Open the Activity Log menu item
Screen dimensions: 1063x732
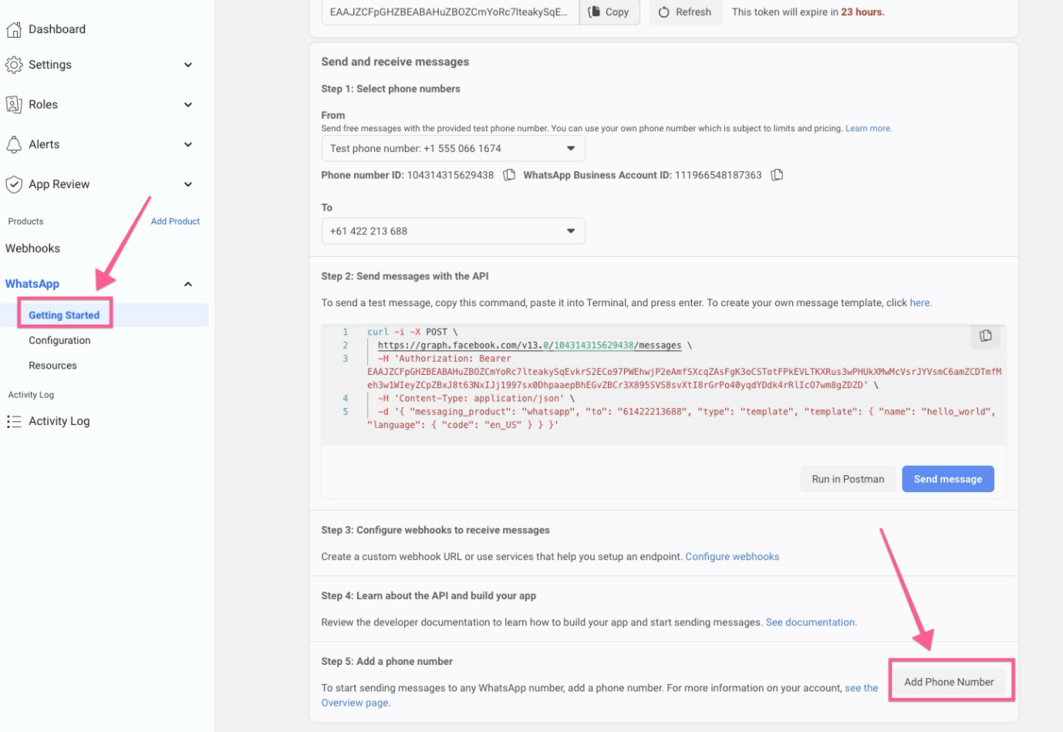click(x=59, y=421)
